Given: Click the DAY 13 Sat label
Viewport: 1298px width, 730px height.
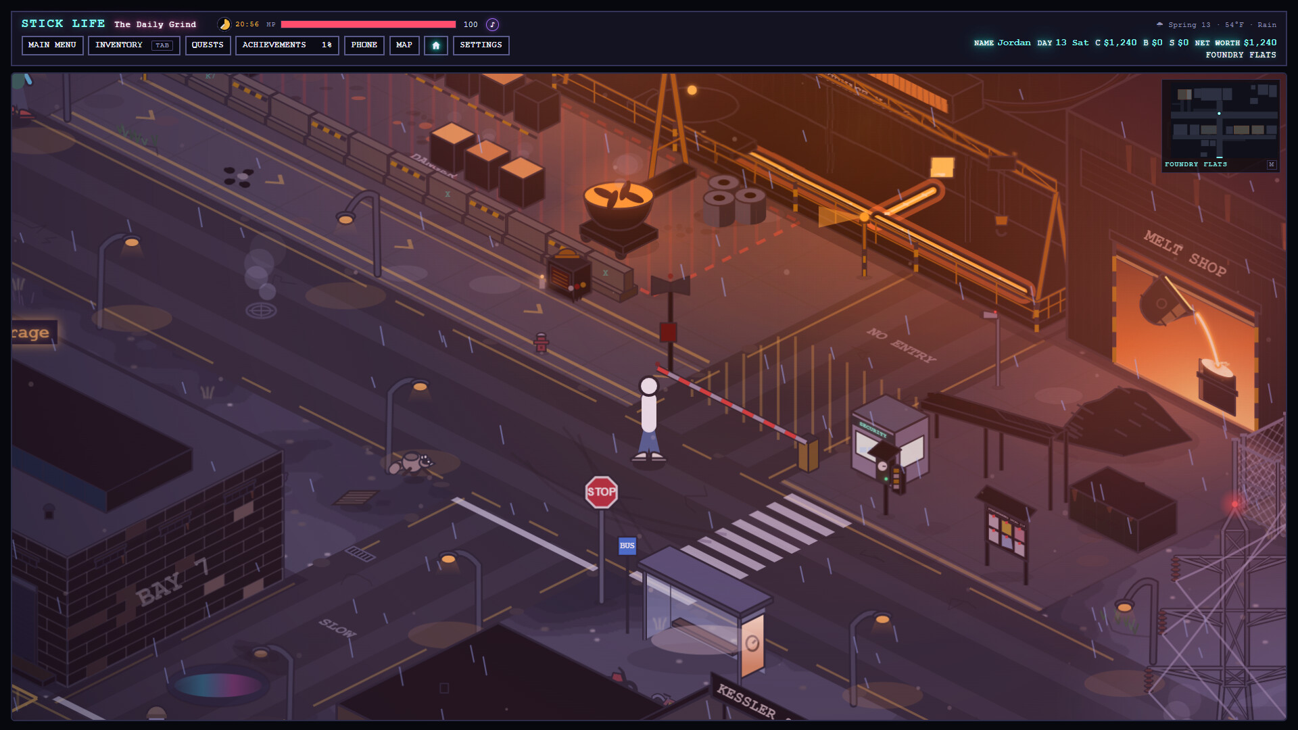Looking at the screenshot, I should [x=1063, y=43].
